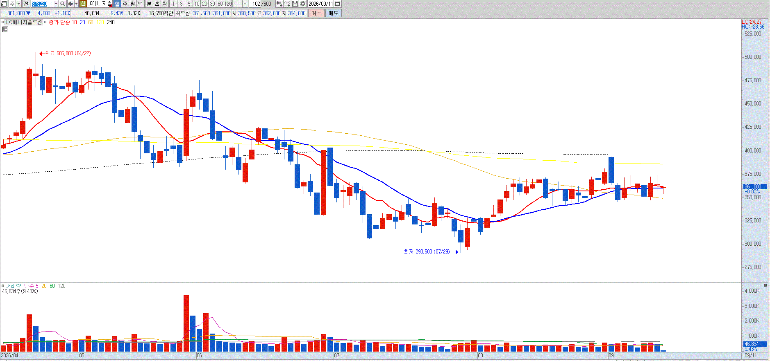770x361 pixels.
Task: Click the candle count field showing 102
Action: tap(256, 4)
